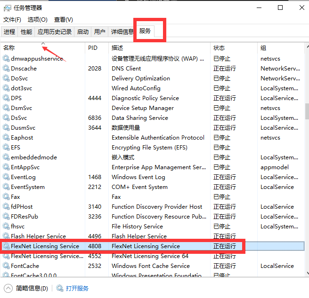Click the Fax service gear icon
The image size is (309, 298).
point(6,196)
